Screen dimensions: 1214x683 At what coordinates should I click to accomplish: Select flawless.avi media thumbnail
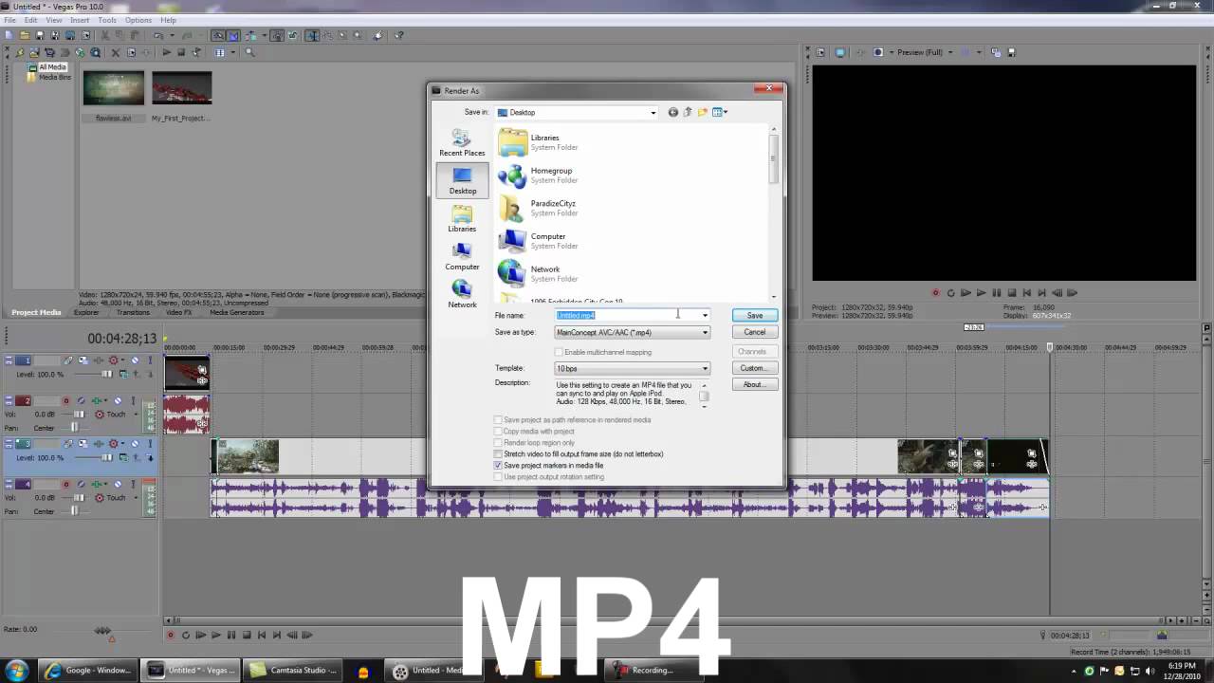tap(114, 88)
